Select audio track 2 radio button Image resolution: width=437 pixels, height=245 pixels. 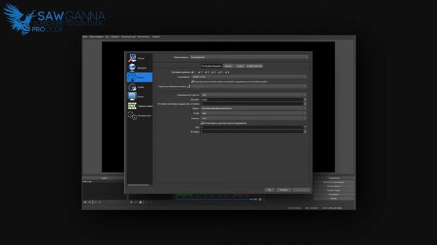coord(199,72)
